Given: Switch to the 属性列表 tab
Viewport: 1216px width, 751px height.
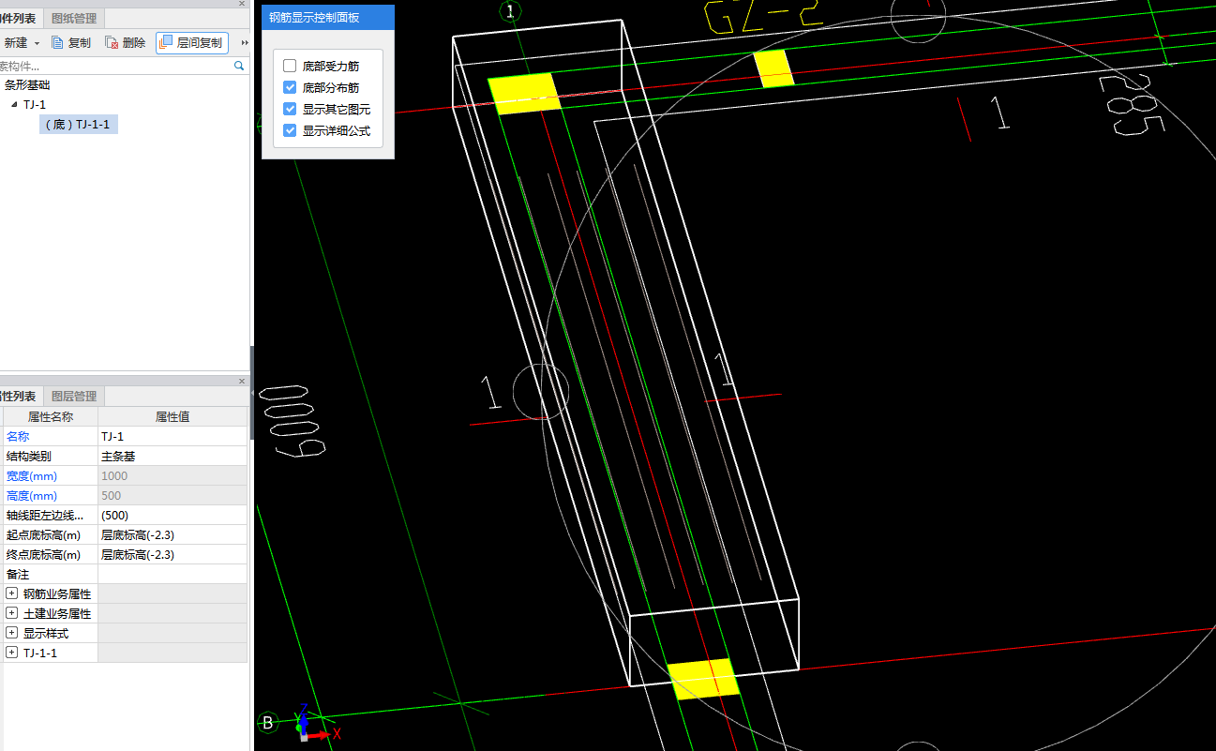Looking at the screenshot, I should pyautogui.click(x=21, y=397).
